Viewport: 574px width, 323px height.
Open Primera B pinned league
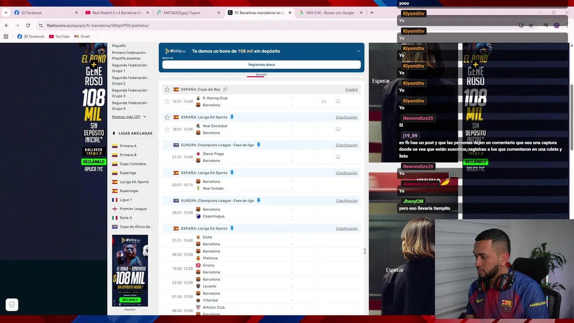[128, 155]
